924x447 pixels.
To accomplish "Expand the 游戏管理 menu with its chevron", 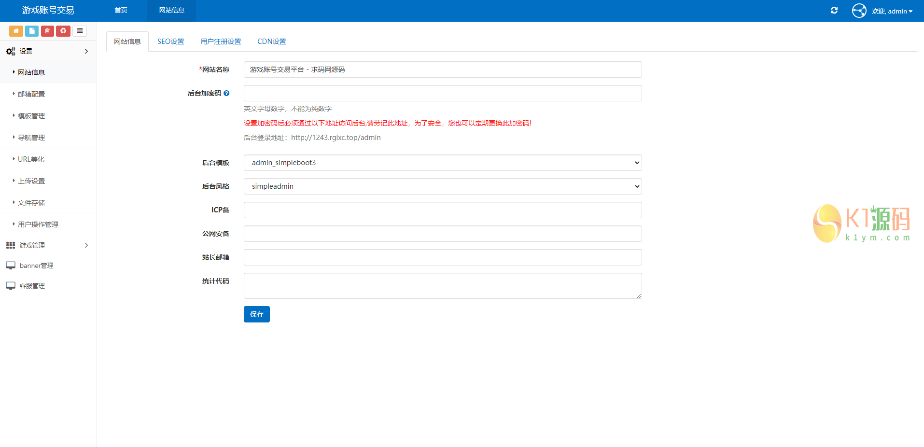I will point(86,245).
